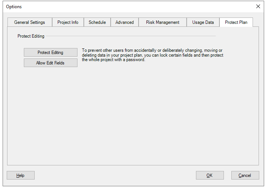Open the Project Info tab
Screen dimensions: 266x187
click(68, 22)
